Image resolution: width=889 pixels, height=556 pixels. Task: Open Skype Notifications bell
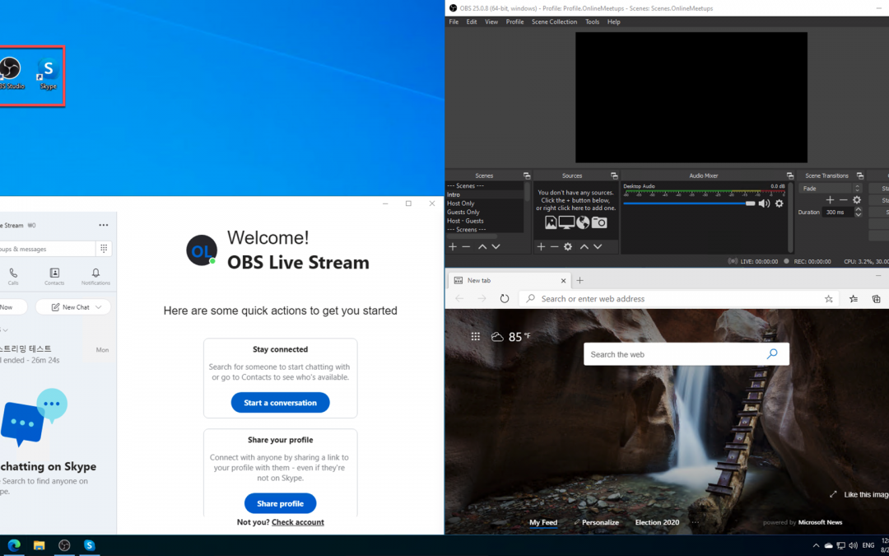tap(95, 277)
